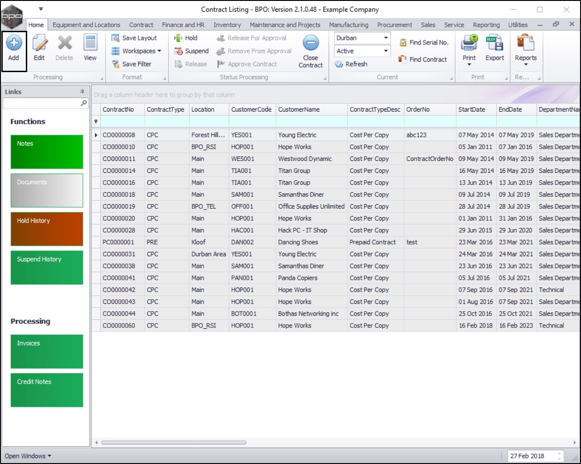Click the Save Filter icon
The image size is (581, 464).
point(116,64)
